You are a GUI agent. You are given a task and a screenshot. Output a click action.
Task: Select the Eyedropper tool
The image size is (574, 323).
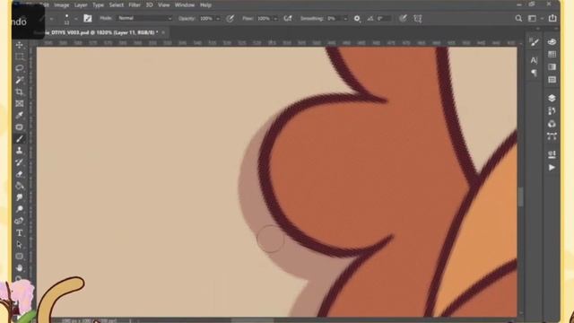[20, 116]
